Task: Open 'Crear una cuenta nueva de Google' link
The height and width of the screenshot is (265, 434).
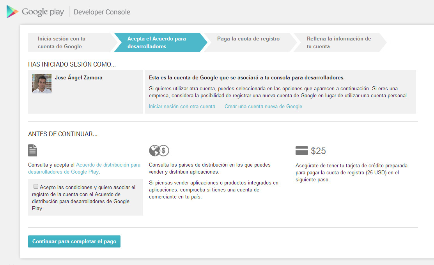Action: tap(263, 106)
